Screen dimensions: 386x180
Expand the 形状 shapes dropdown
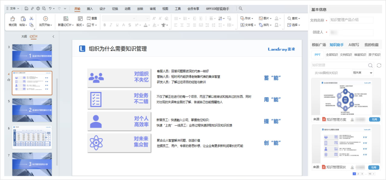(x=247, y=18)
